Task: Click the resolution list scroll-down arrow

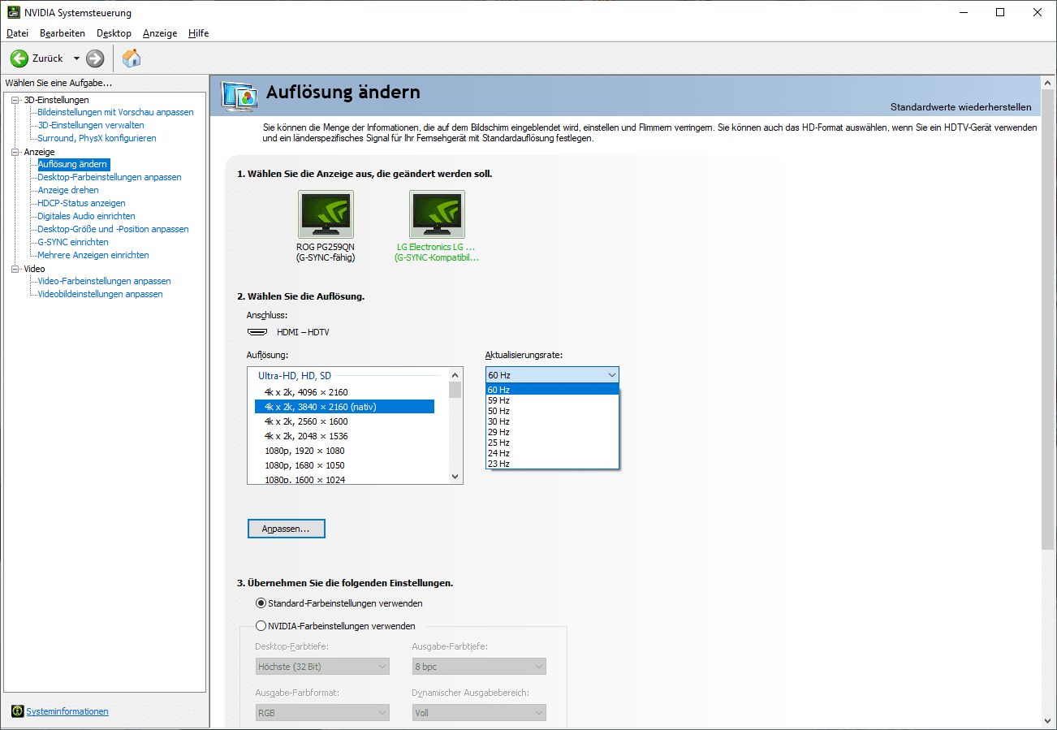Action: [455, 477]
